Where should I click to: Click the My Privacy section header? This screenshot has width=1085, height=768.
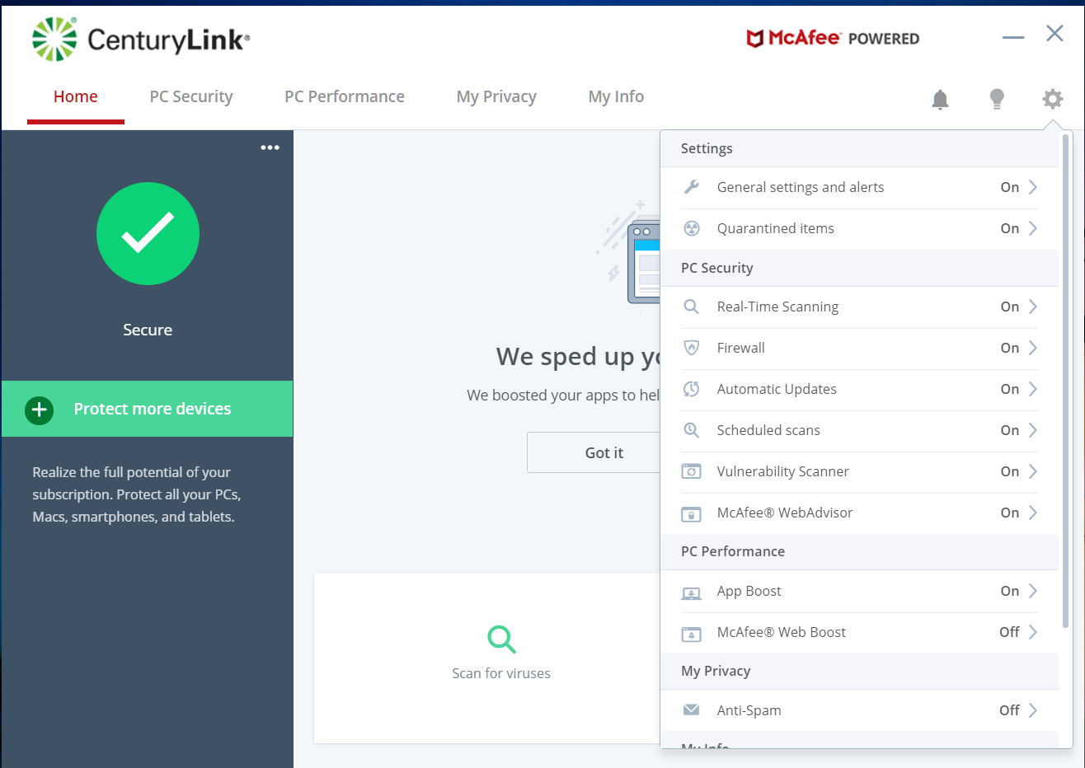click(x=859, y=671)
